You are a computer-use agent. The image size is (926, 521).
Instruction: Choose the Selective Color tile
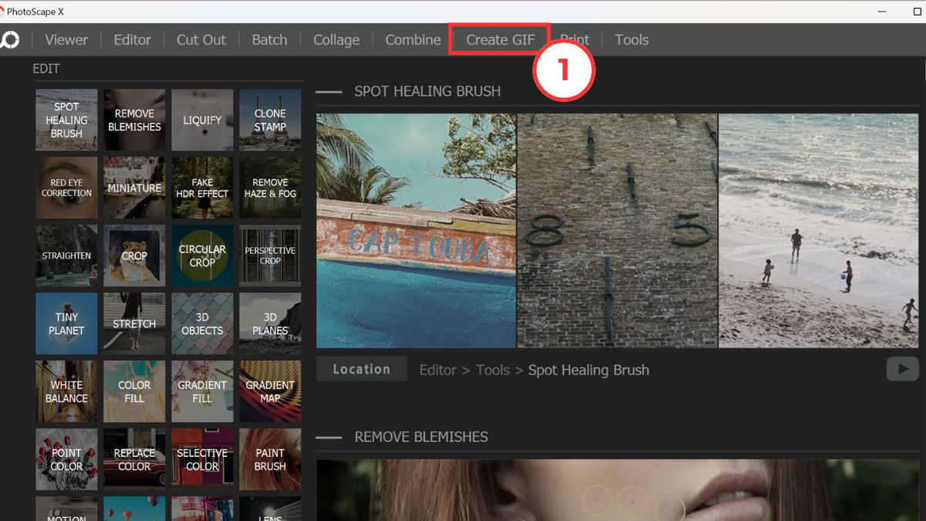click(x=202, y=459)
